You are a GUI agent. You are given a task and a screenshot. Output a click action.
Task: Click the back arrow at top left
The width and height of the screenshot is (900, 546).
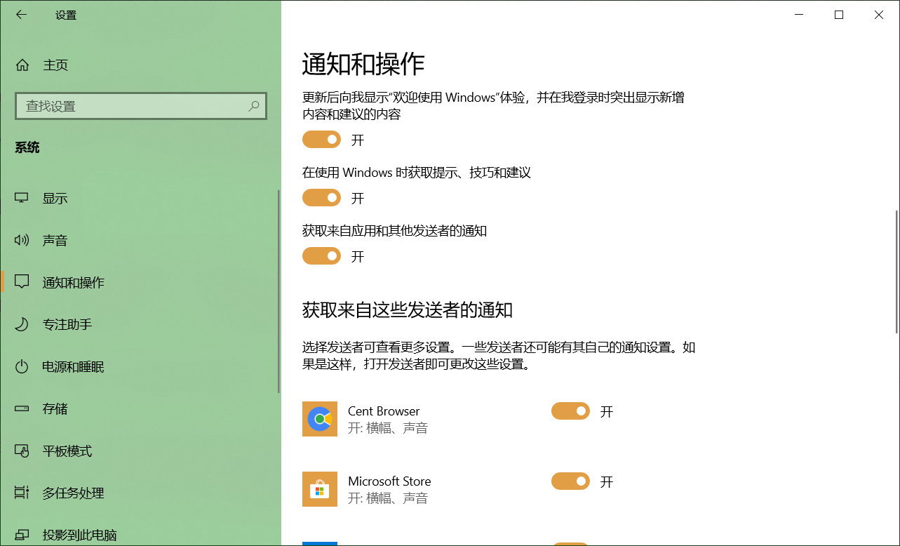[21, 14]
